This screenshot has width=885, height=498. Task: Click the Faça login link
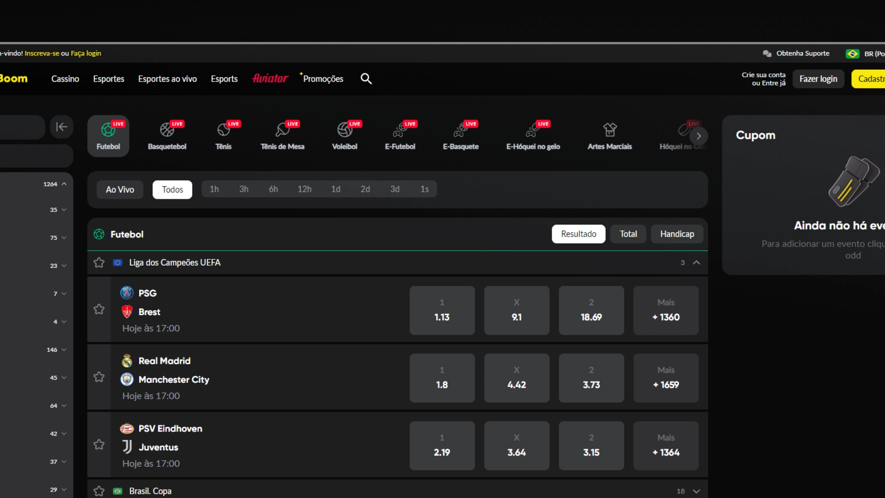pos(86,53)
